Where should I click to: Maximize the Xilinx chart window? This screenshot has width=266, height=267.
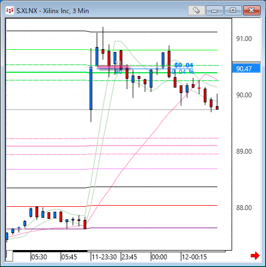click(x=233, y=10)
